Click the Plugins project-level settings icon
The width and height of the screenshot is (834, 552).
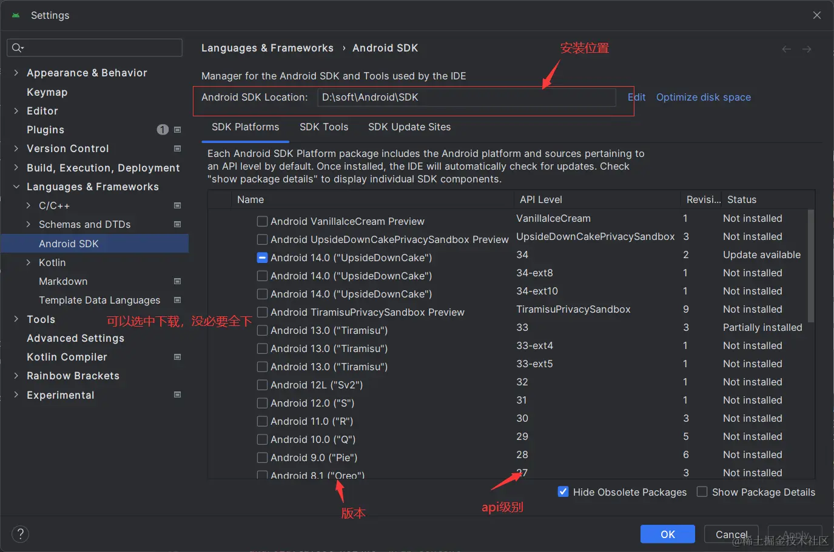[x=178, y=130]
